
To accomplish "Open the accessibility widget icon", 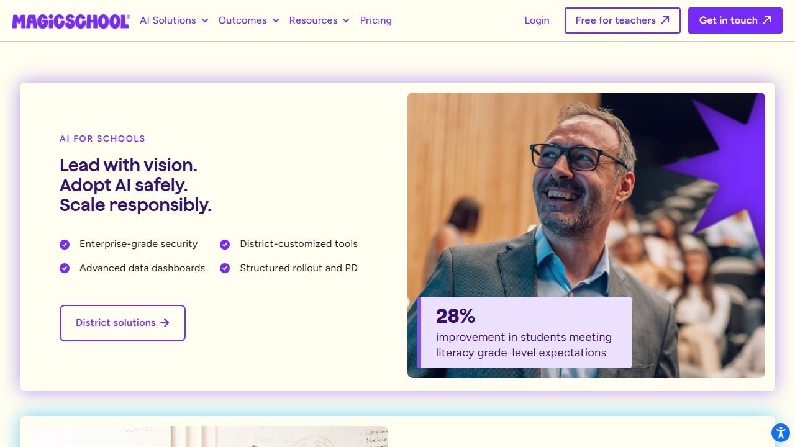I will click(x=780, y=432).
